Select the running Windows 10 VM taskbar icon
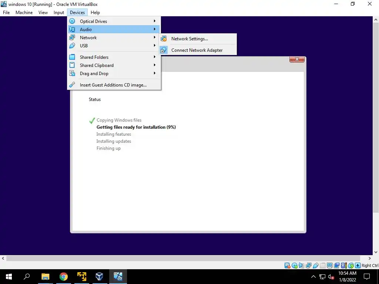Image resolution: width=379 pixels, height=284 pixels. click(118, 277)
